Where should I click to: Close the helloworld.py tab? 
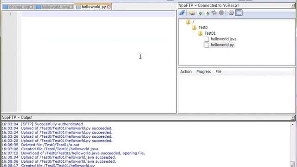pos(109,7)
